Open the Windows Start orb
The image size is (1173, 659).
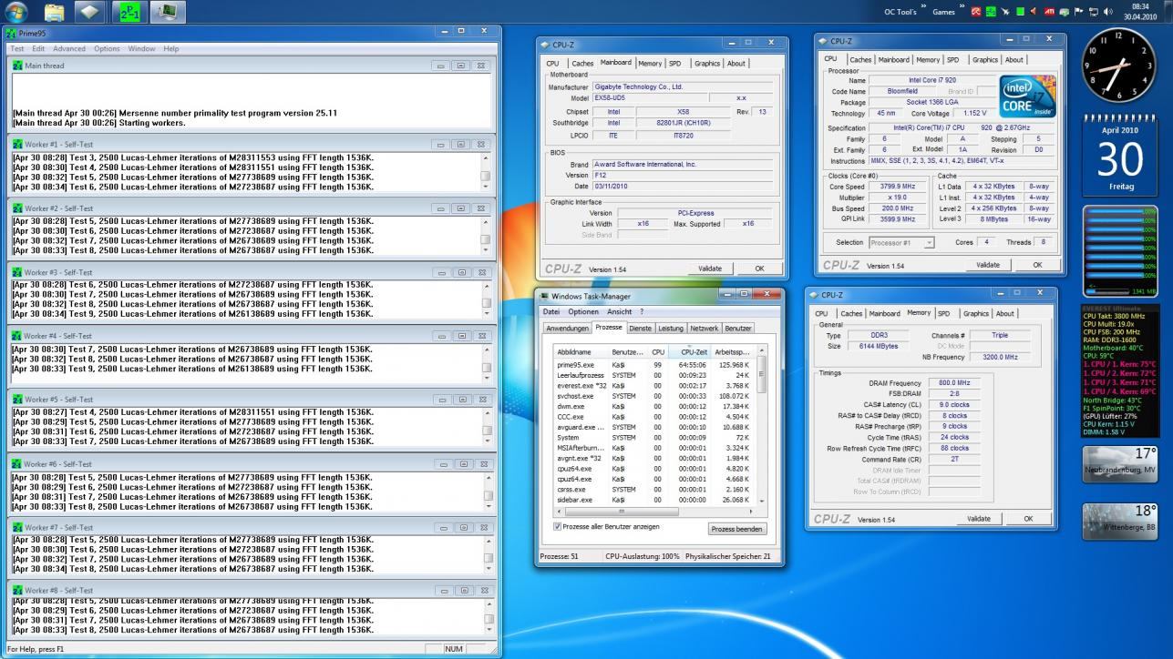[x=17, y=12]
